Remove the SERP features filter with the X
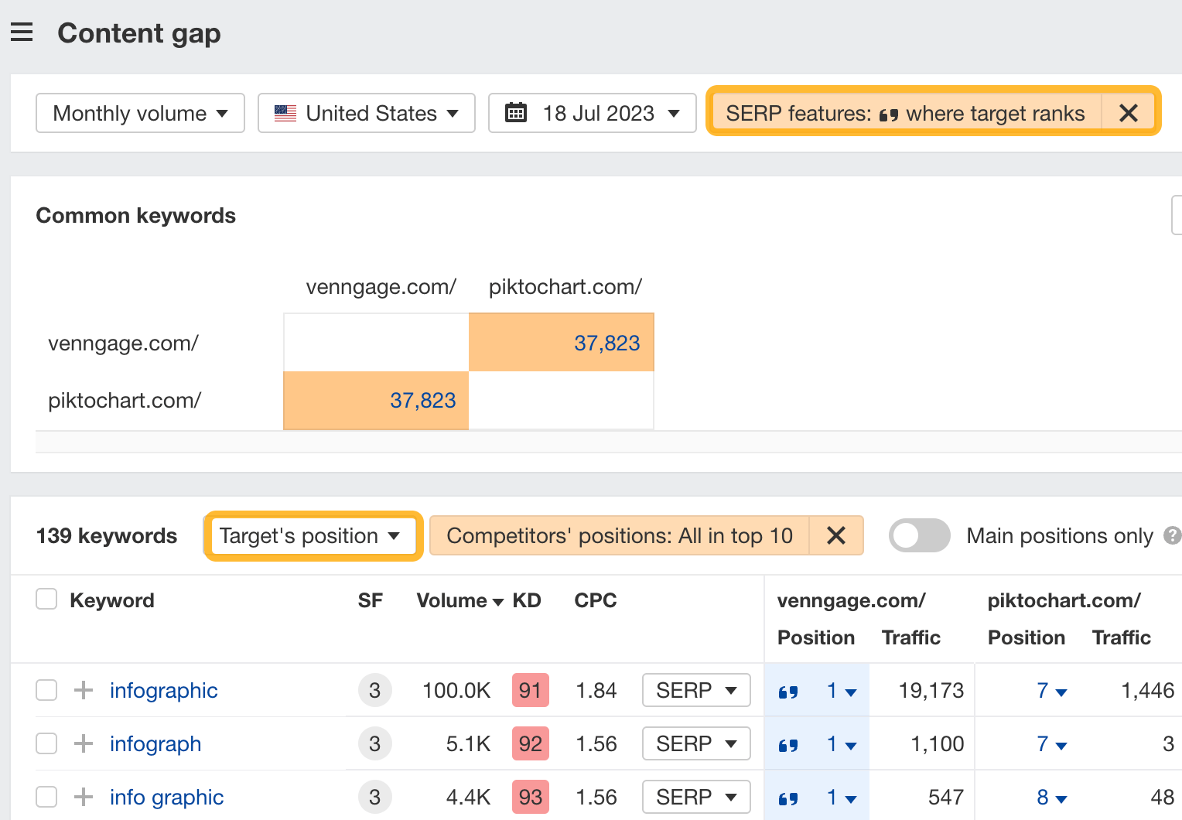1182x820 pixels. coord(1129,113)
